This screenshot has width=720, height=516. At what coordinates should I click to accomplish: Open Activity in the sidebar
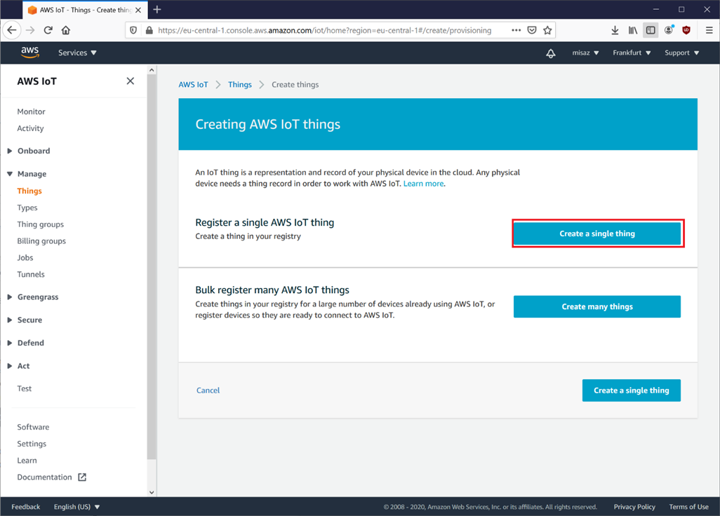pos(30,128)
